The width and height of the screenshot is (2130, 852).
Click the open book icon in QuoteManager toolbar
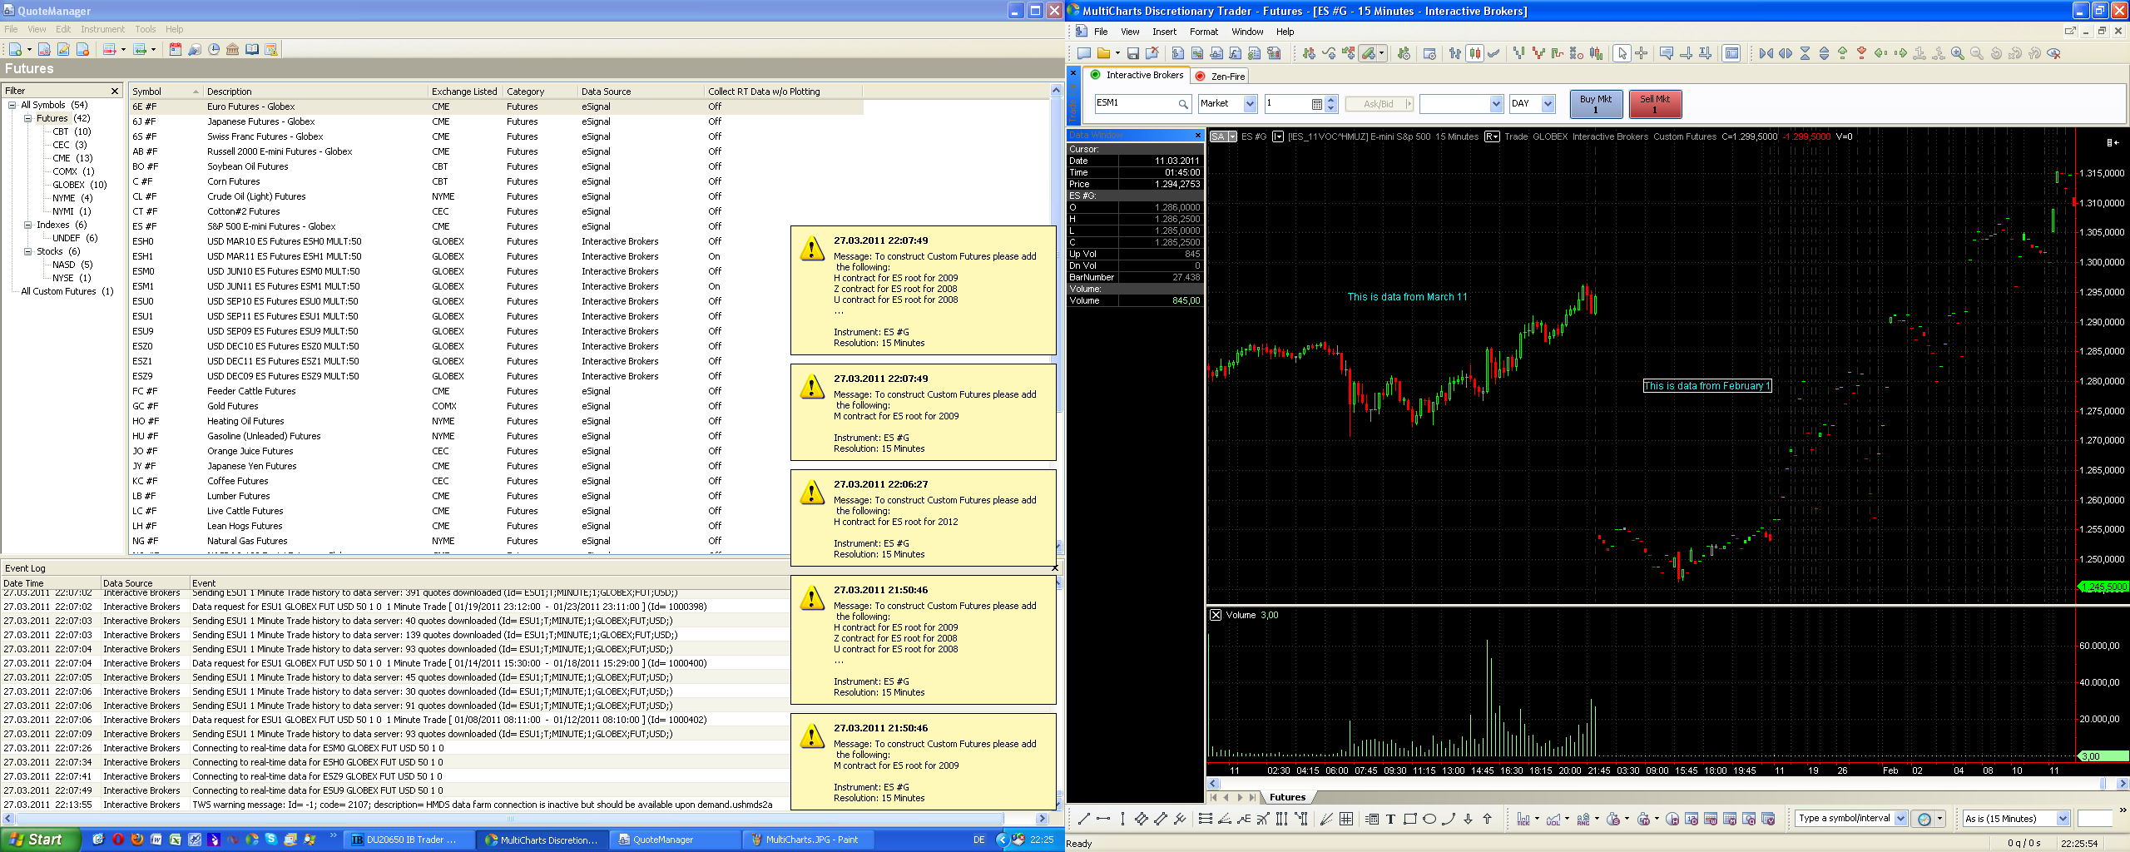(x=252, y=50)
